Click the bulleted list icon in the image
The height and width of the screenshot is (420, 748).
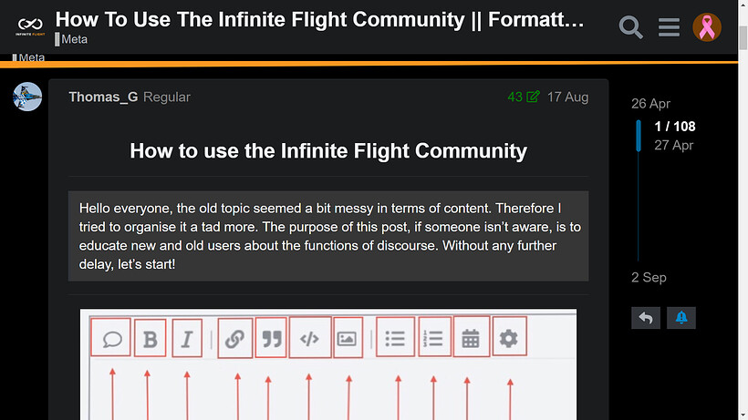(395, 337)
